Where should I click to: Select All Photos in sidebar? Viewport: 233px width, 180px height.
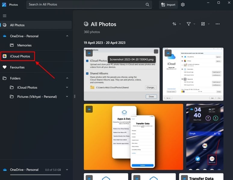[x=36, y=25]
